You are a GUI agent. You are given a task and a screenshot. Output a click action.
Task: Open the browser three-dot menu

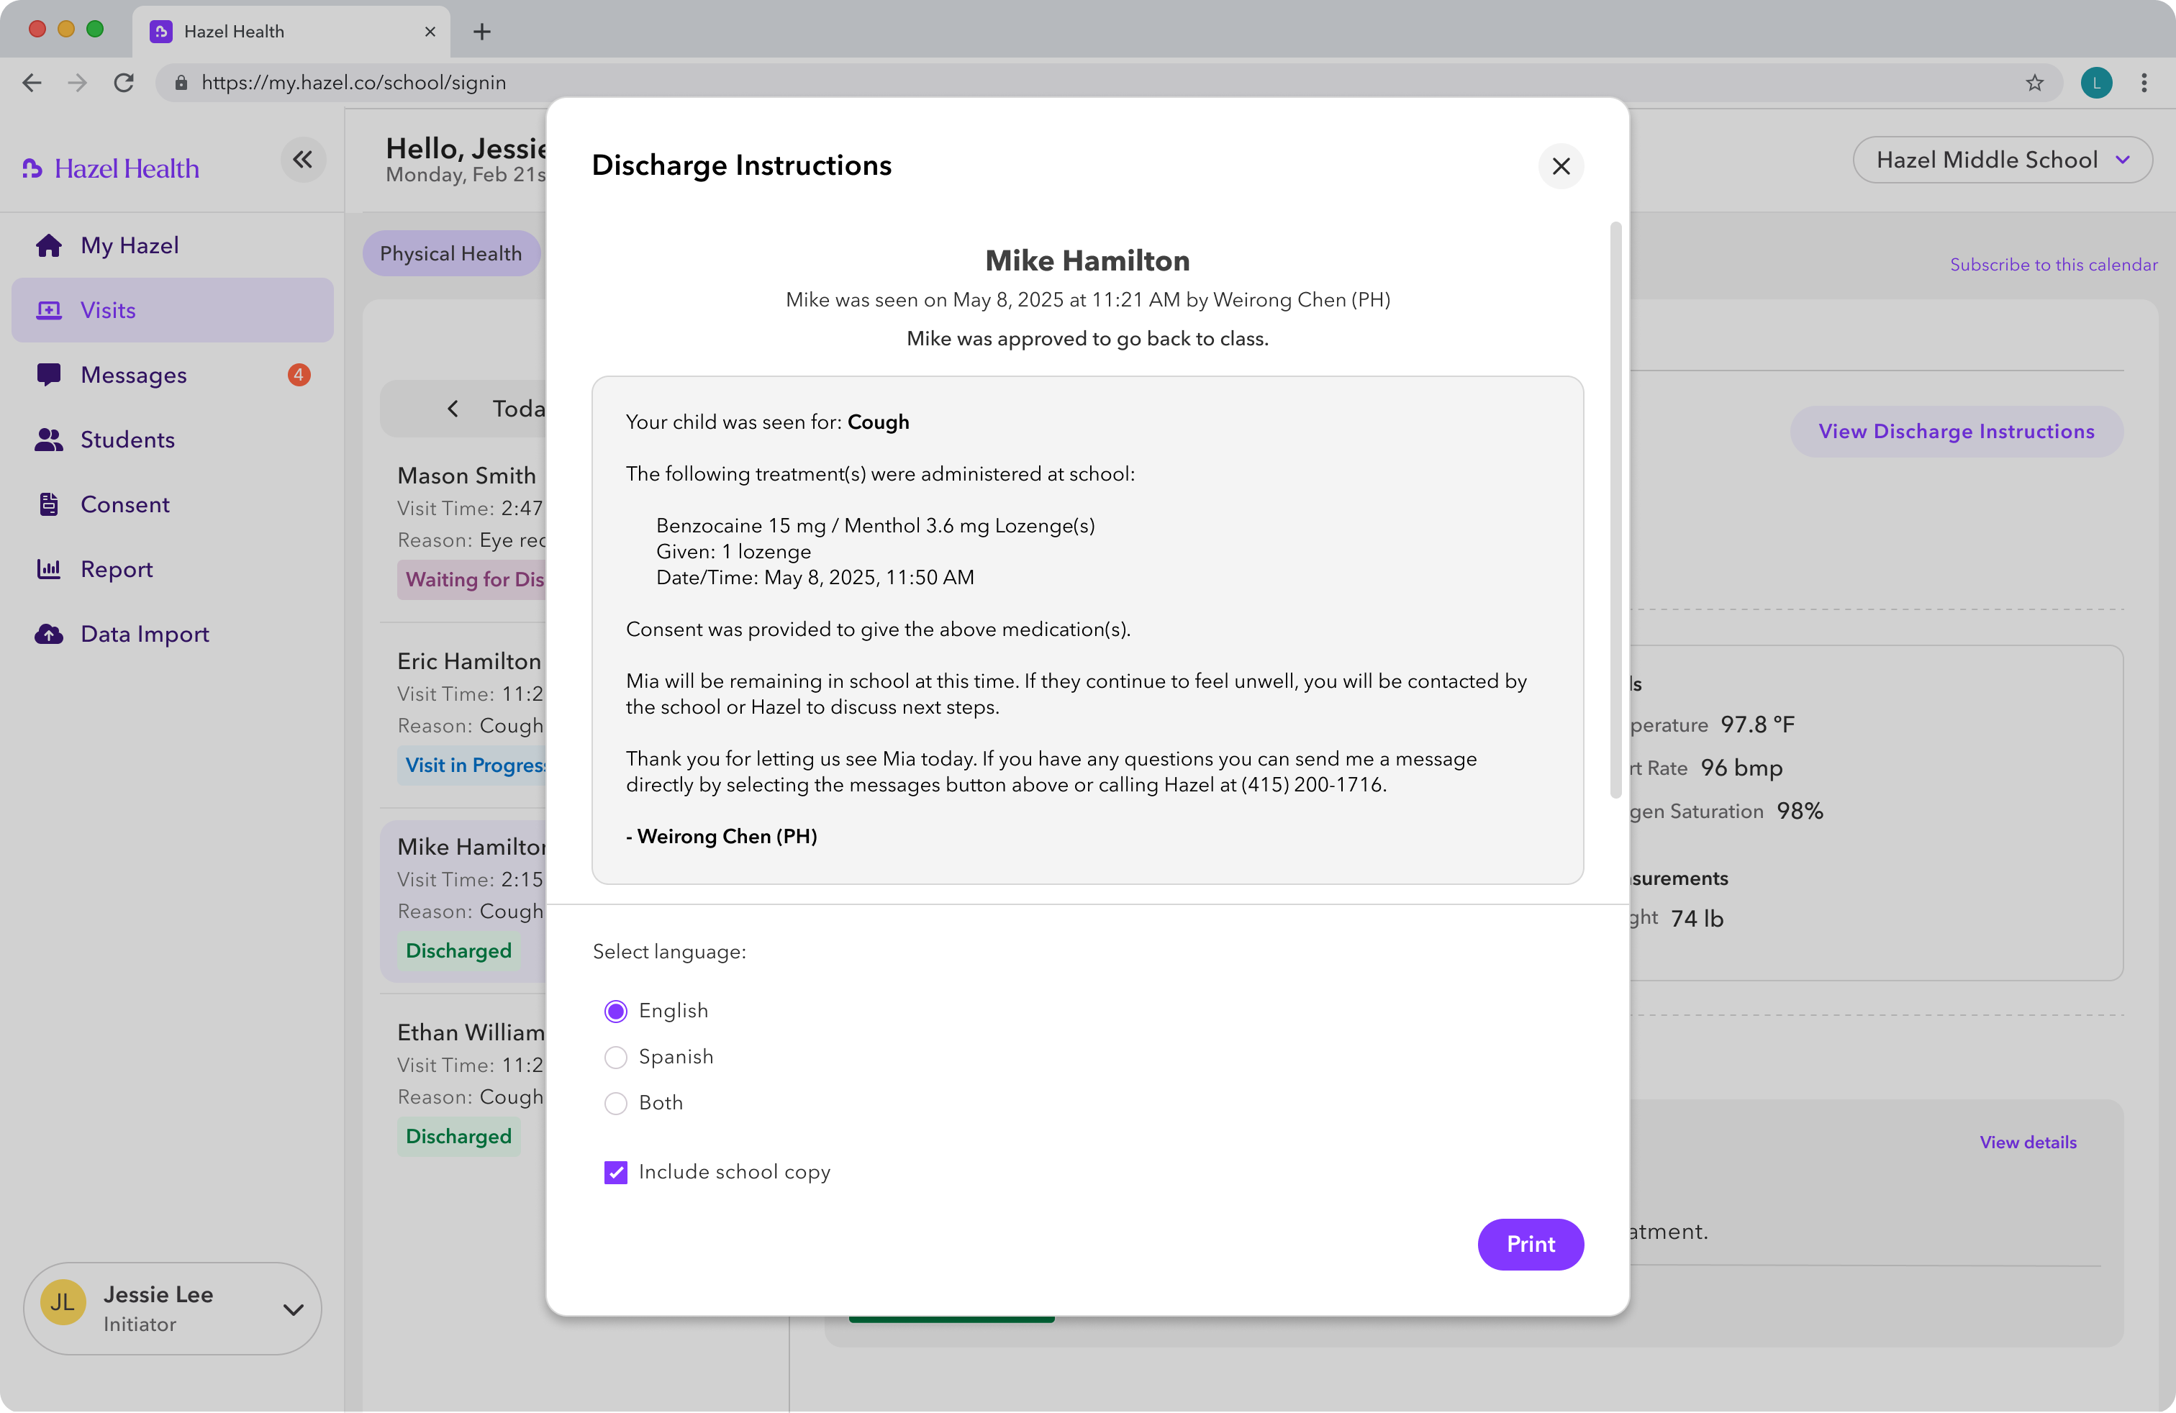2144,83
